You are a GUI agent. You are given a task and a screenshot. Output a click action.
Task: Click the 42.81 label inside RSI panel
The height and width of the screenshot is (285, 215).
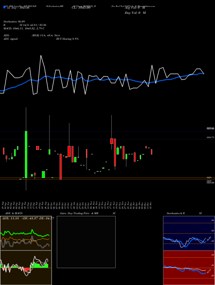[209, 272]
